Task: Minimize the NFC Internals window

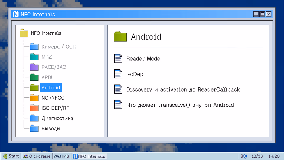Action: tap(256, 14)
